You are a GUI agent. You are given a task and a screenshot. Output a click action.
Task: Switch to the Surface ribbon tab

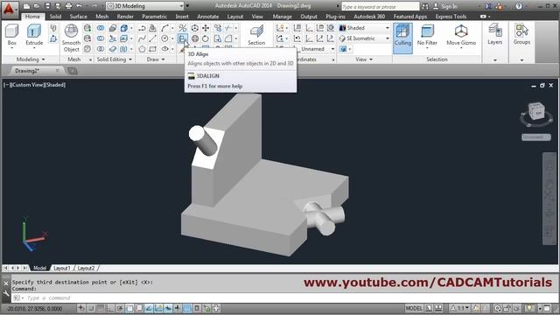78,17
